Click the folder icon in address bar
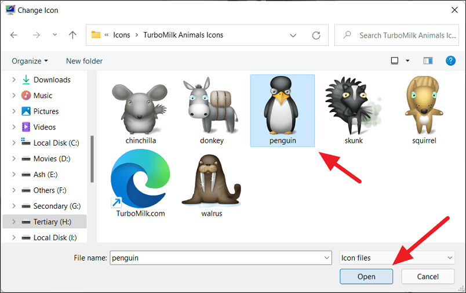This screenshot has height=293, width=466. tap(96, 35)
